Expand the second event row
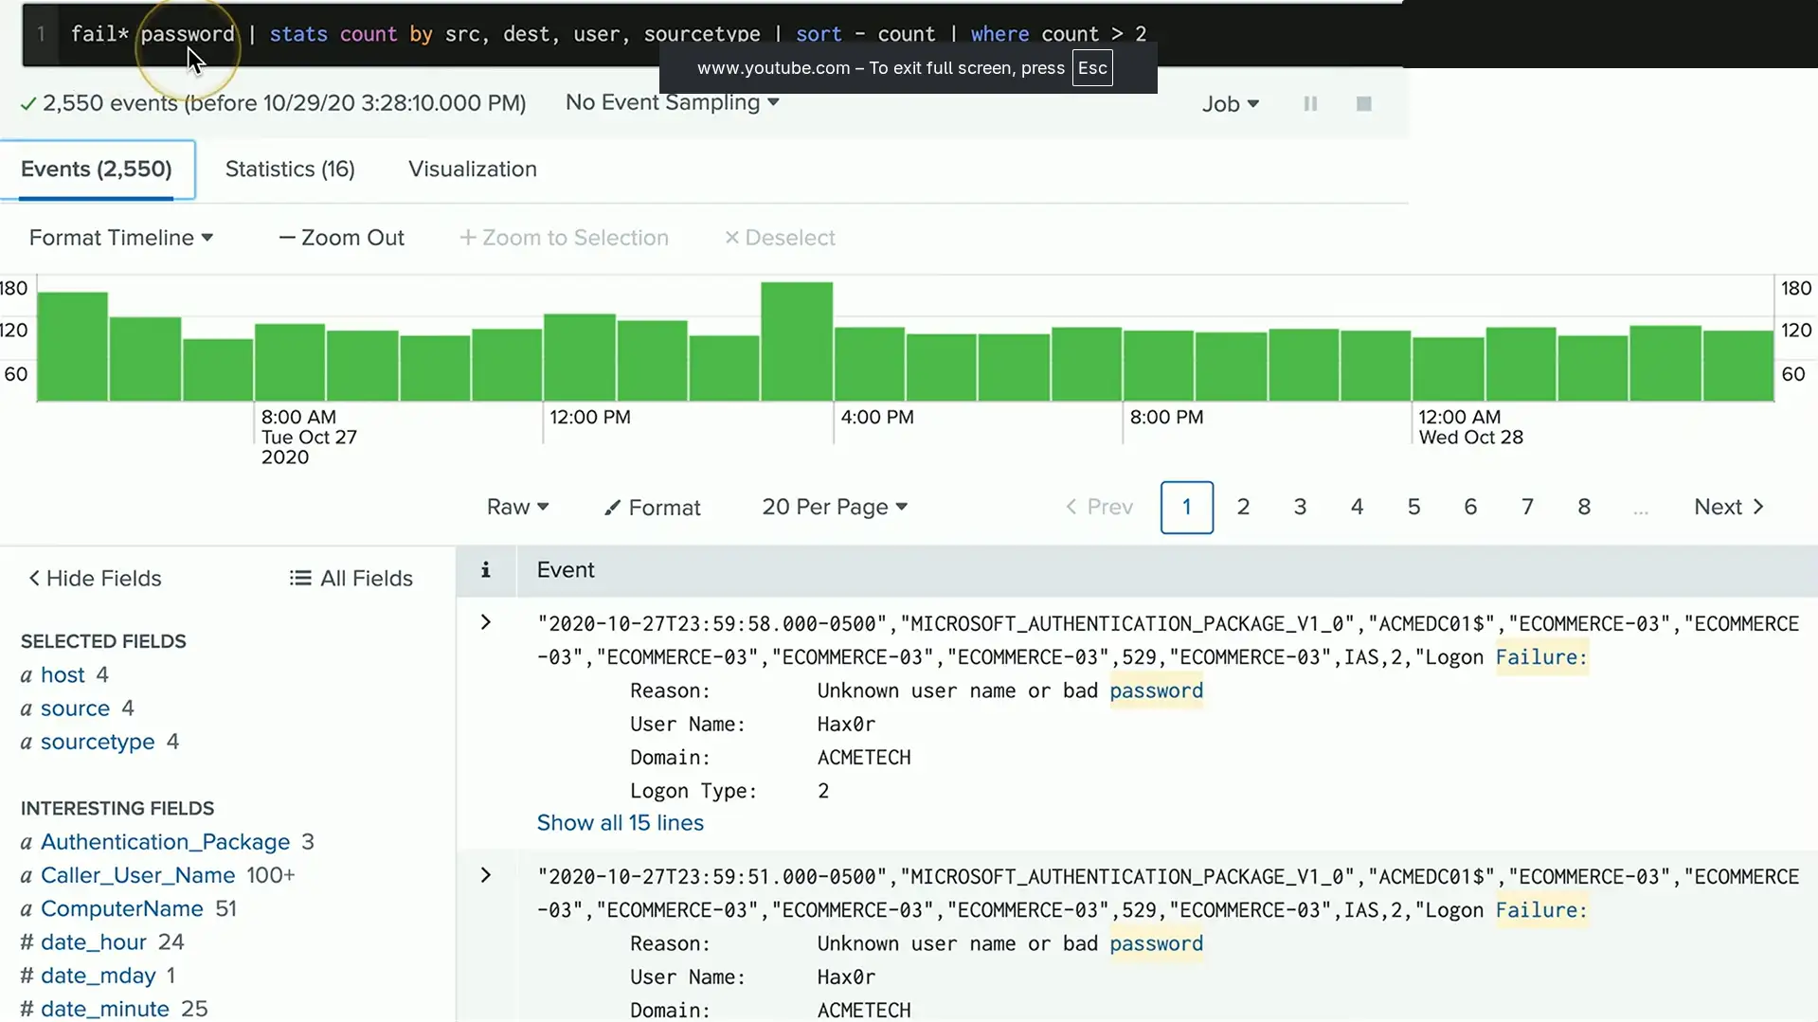The width and height of the screenshot is (1818, 1022). [x=485, y=876]
